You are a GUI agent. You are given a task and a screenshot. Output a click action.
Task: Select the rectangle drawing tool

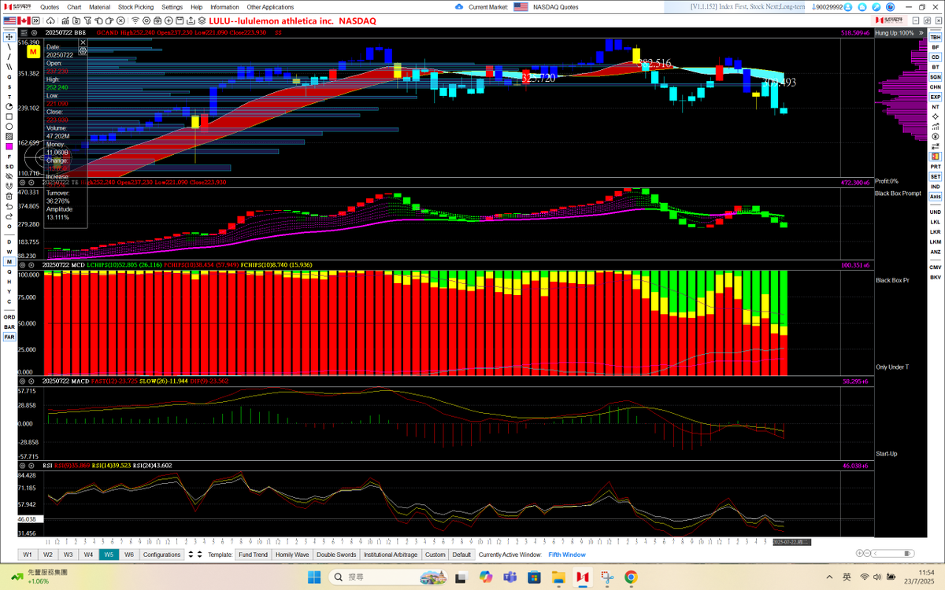click(9, 116)
